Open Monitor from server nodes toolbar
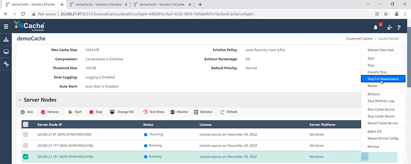The height and width of the screenshot is (164, 411). tap(179, 112)
